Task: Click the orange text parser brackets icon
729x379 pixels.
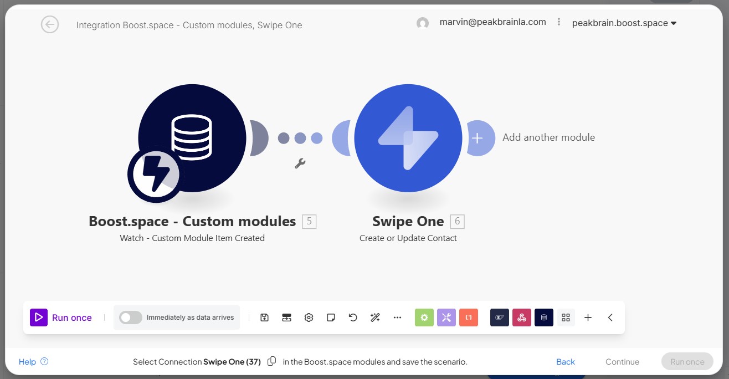Action: coord(469,317)
